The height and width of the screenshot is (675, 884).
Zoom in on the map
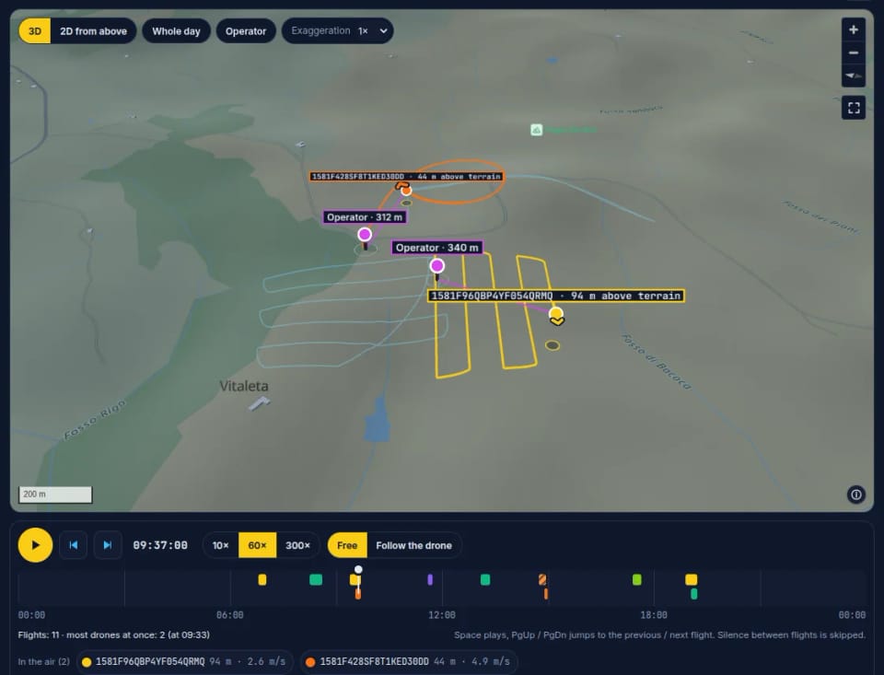[x=853, y=29]
